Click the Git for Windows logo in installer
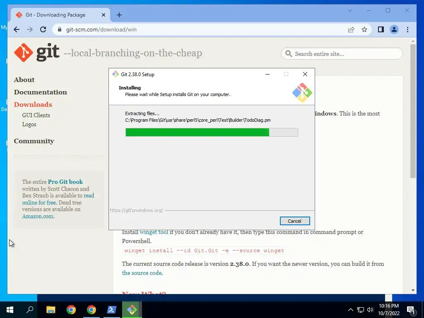Image resolution: width=424 pixels, height=318 pixels. pos(302,93)
